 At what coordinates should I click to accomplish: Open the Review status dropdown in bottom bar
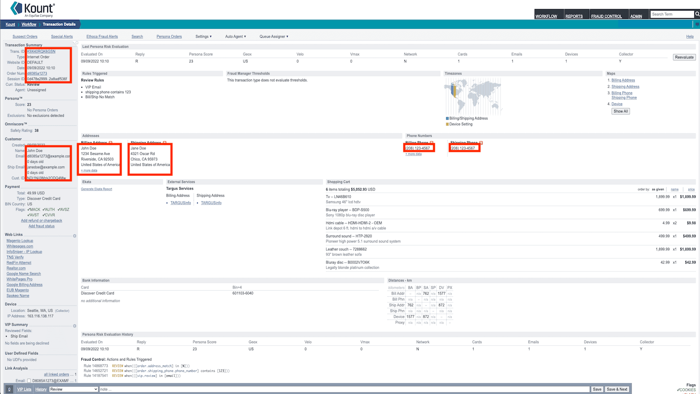[x=73, y=389]
